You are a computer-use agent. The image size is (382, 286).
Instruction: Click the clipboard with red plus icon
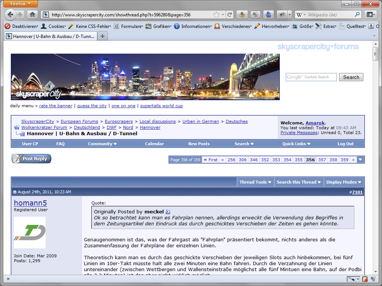365,279
